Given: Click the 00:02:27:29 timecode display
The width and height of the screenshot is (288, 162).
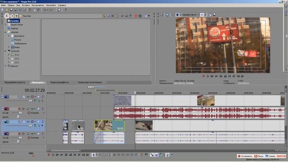Looking at the screenshot, I should pos(35,90).
